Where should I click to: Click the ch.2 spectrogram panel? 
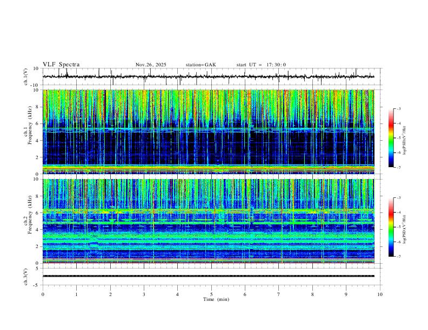tap(209, 221)
